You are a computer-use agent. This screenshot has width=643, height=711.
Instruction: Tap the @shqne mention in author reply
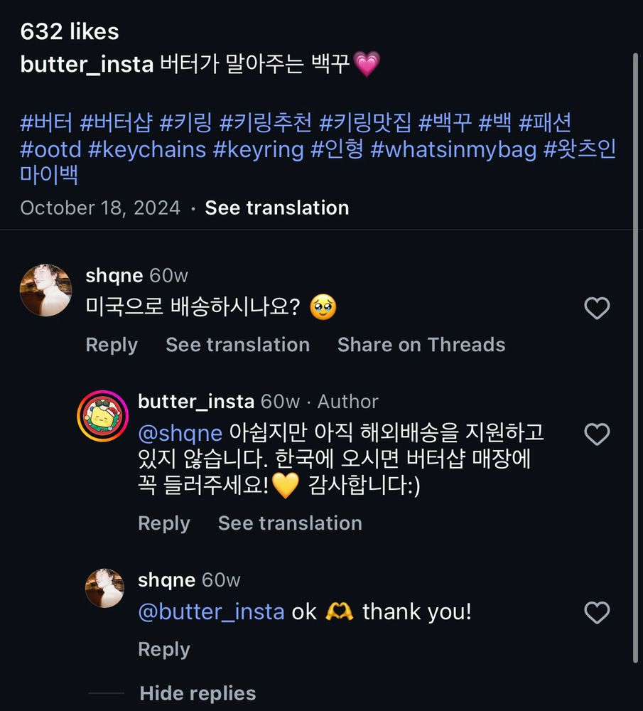coord(180,433)
